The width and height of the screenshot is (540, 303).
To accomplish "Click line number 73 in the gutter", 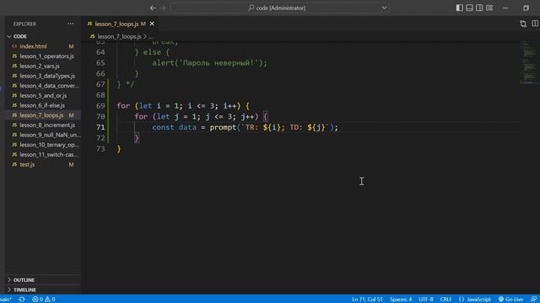I will [x=100, y=148].
